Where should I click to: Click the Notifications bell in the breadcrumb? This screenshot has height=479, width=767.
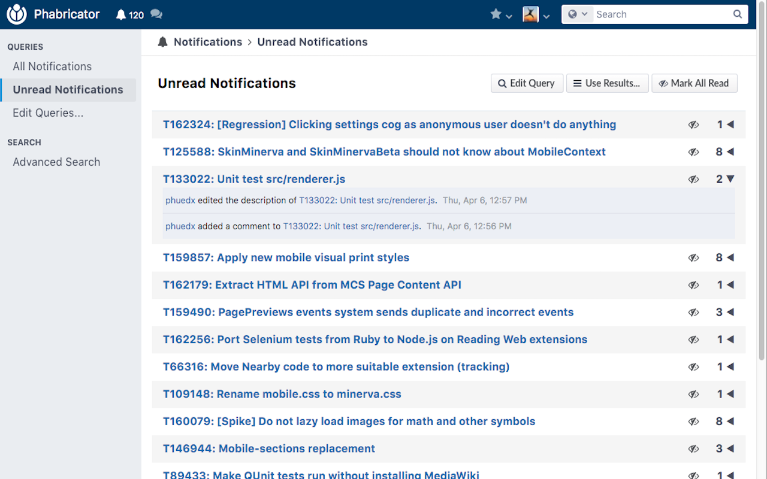click(x=162, y=41)
